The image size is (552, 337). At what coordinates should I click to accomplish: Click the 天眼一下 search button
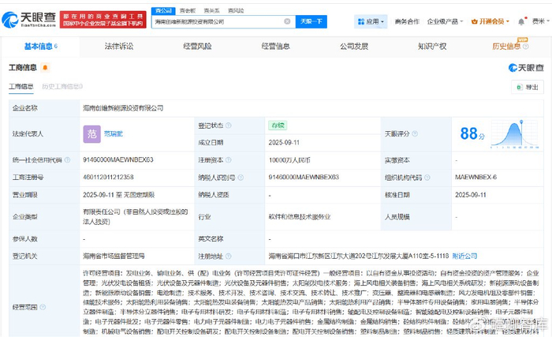311,21
